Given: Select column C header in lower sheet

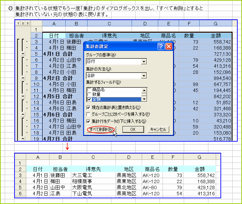Looking at the screenshot, I should click(x=93, y=157).
